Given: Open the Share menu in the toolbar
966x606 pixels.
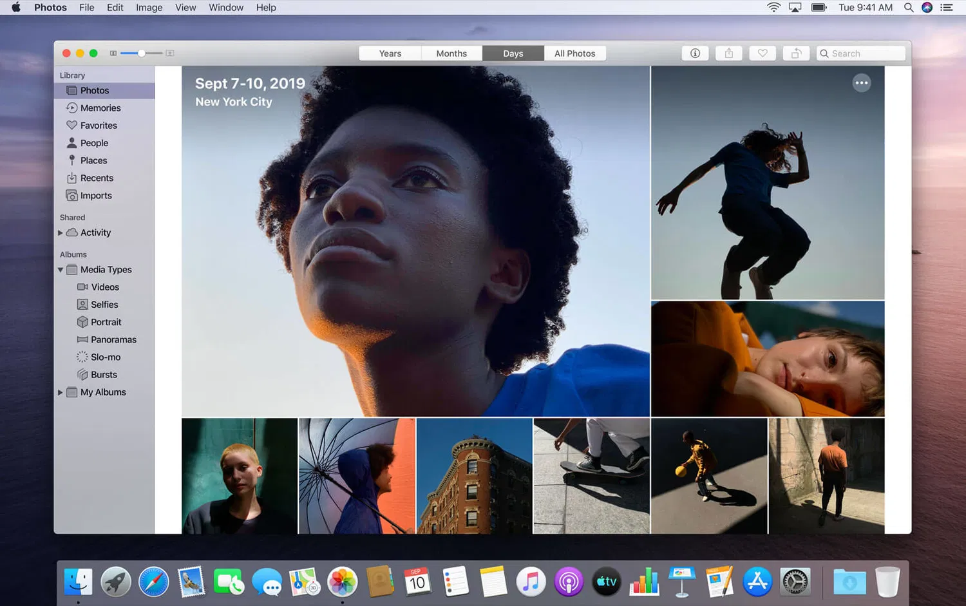Looking at the screenshot, I should (729, 53).
